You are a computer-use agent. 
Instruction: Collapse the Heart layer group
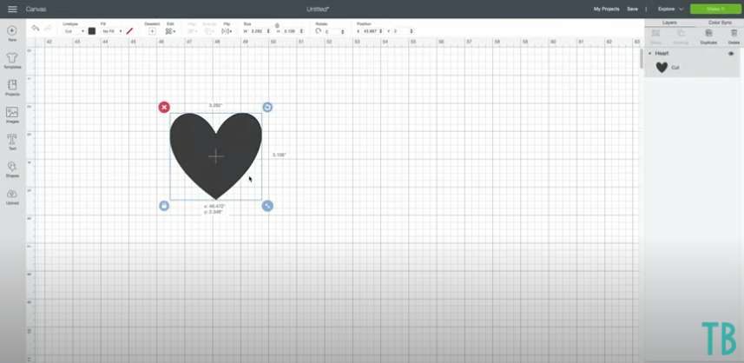(x=649, y=54)
